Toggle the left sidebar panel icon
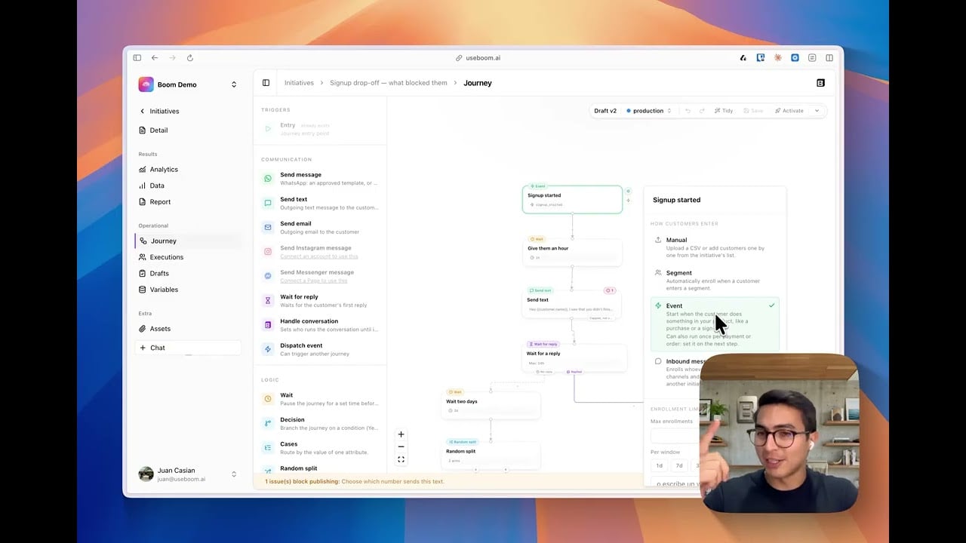966x543 pixels. tap(266, 83)
